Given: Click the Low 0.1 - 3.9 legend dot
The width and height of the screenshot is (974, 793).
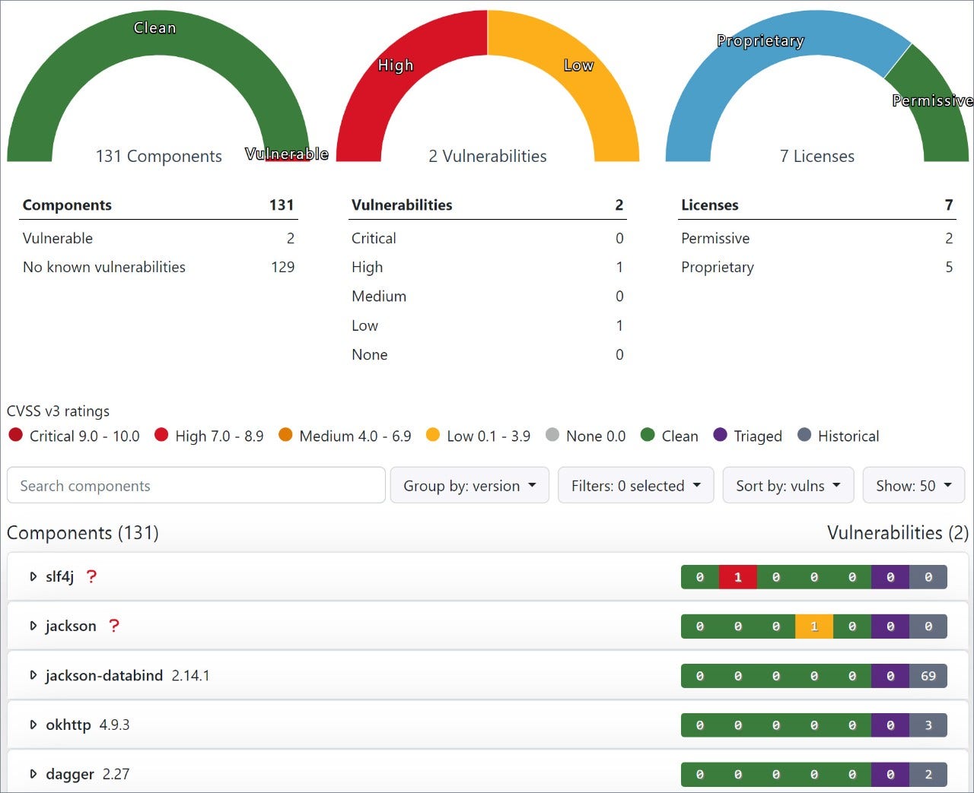Looking at the screenshot, I should [433, 436].
